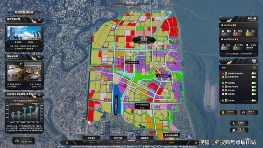Toggle the 商业服务业设施用地 layer switch
The height and width of the screenshot is (148, 263).
[x=253, y=73]
